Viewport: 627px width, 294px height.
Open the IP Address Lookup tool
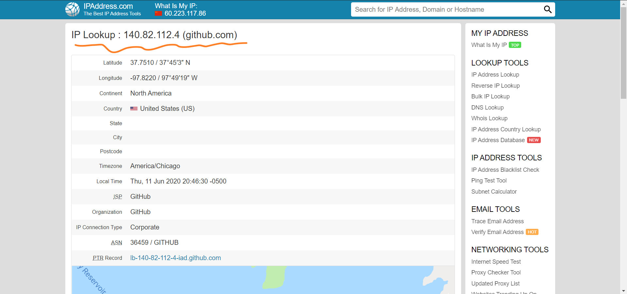tap(495, 75)
